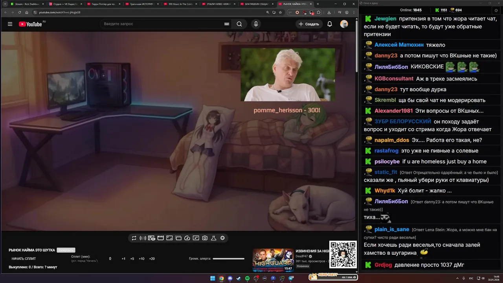This screenshot has width=503, height=283.
Task: Click the audio boost waves icon in toolbar
Action: 143,238
